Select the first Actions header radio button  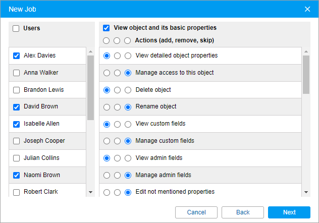(106, 40)
